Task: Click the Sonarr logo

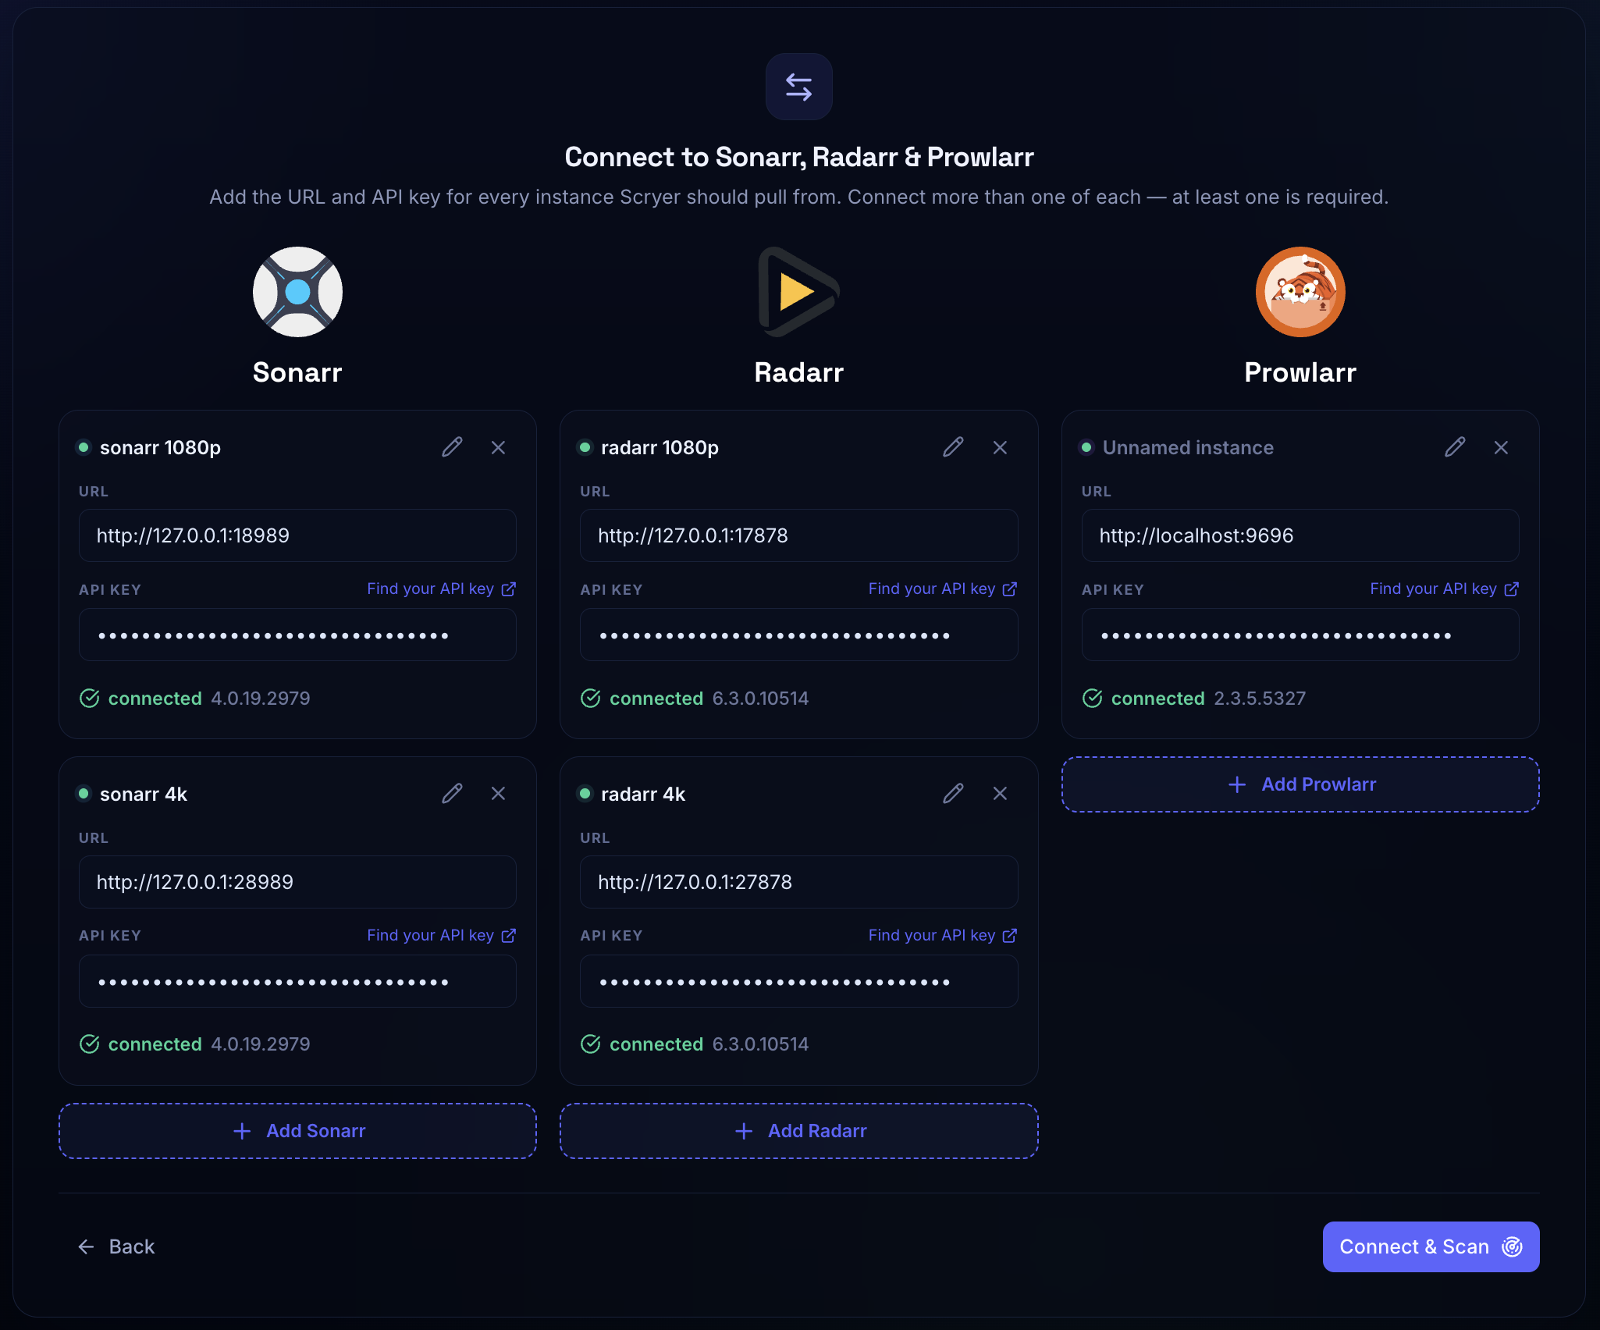Action: [x=297, y=292]
